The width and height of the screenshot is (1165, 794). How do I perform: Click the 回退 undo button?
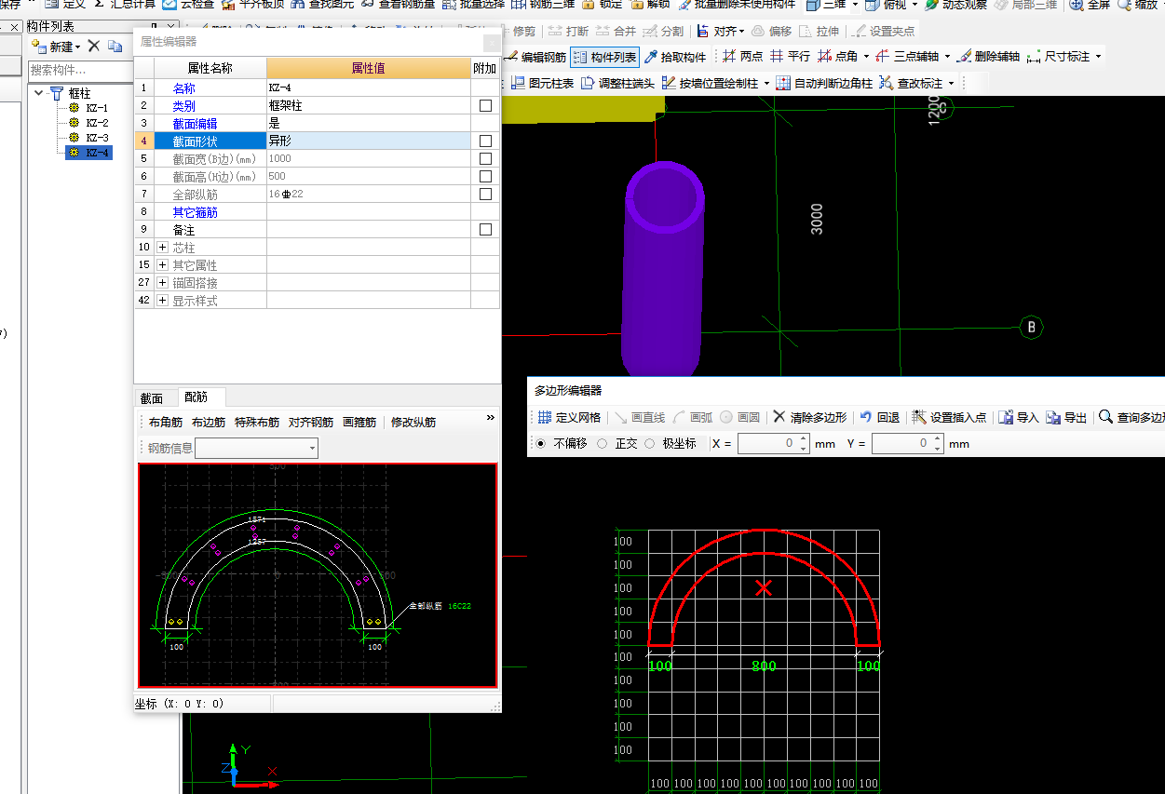pos(879,417)
